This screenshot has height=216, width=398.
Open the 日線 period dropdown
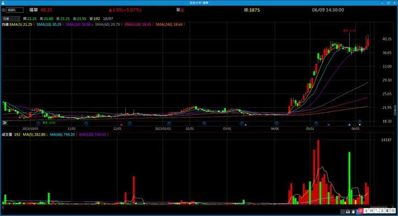(x=11, y=19)
